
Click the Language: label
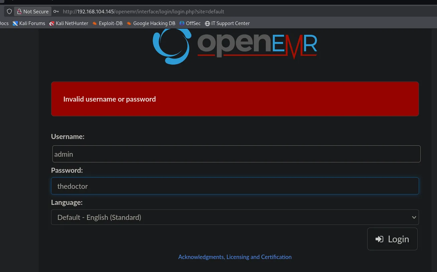click(x=67, y=202)
